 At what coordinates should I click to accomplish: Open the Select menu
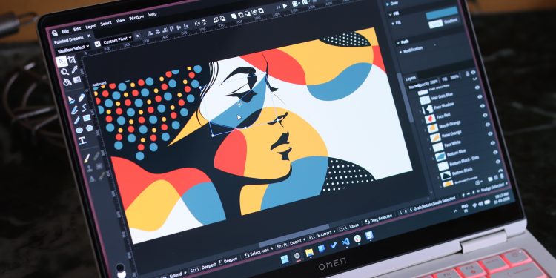click(x=106, y=23)
